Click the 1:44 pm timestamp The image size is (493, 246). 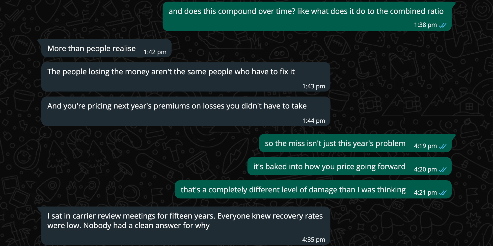click(x=314, y=121)
